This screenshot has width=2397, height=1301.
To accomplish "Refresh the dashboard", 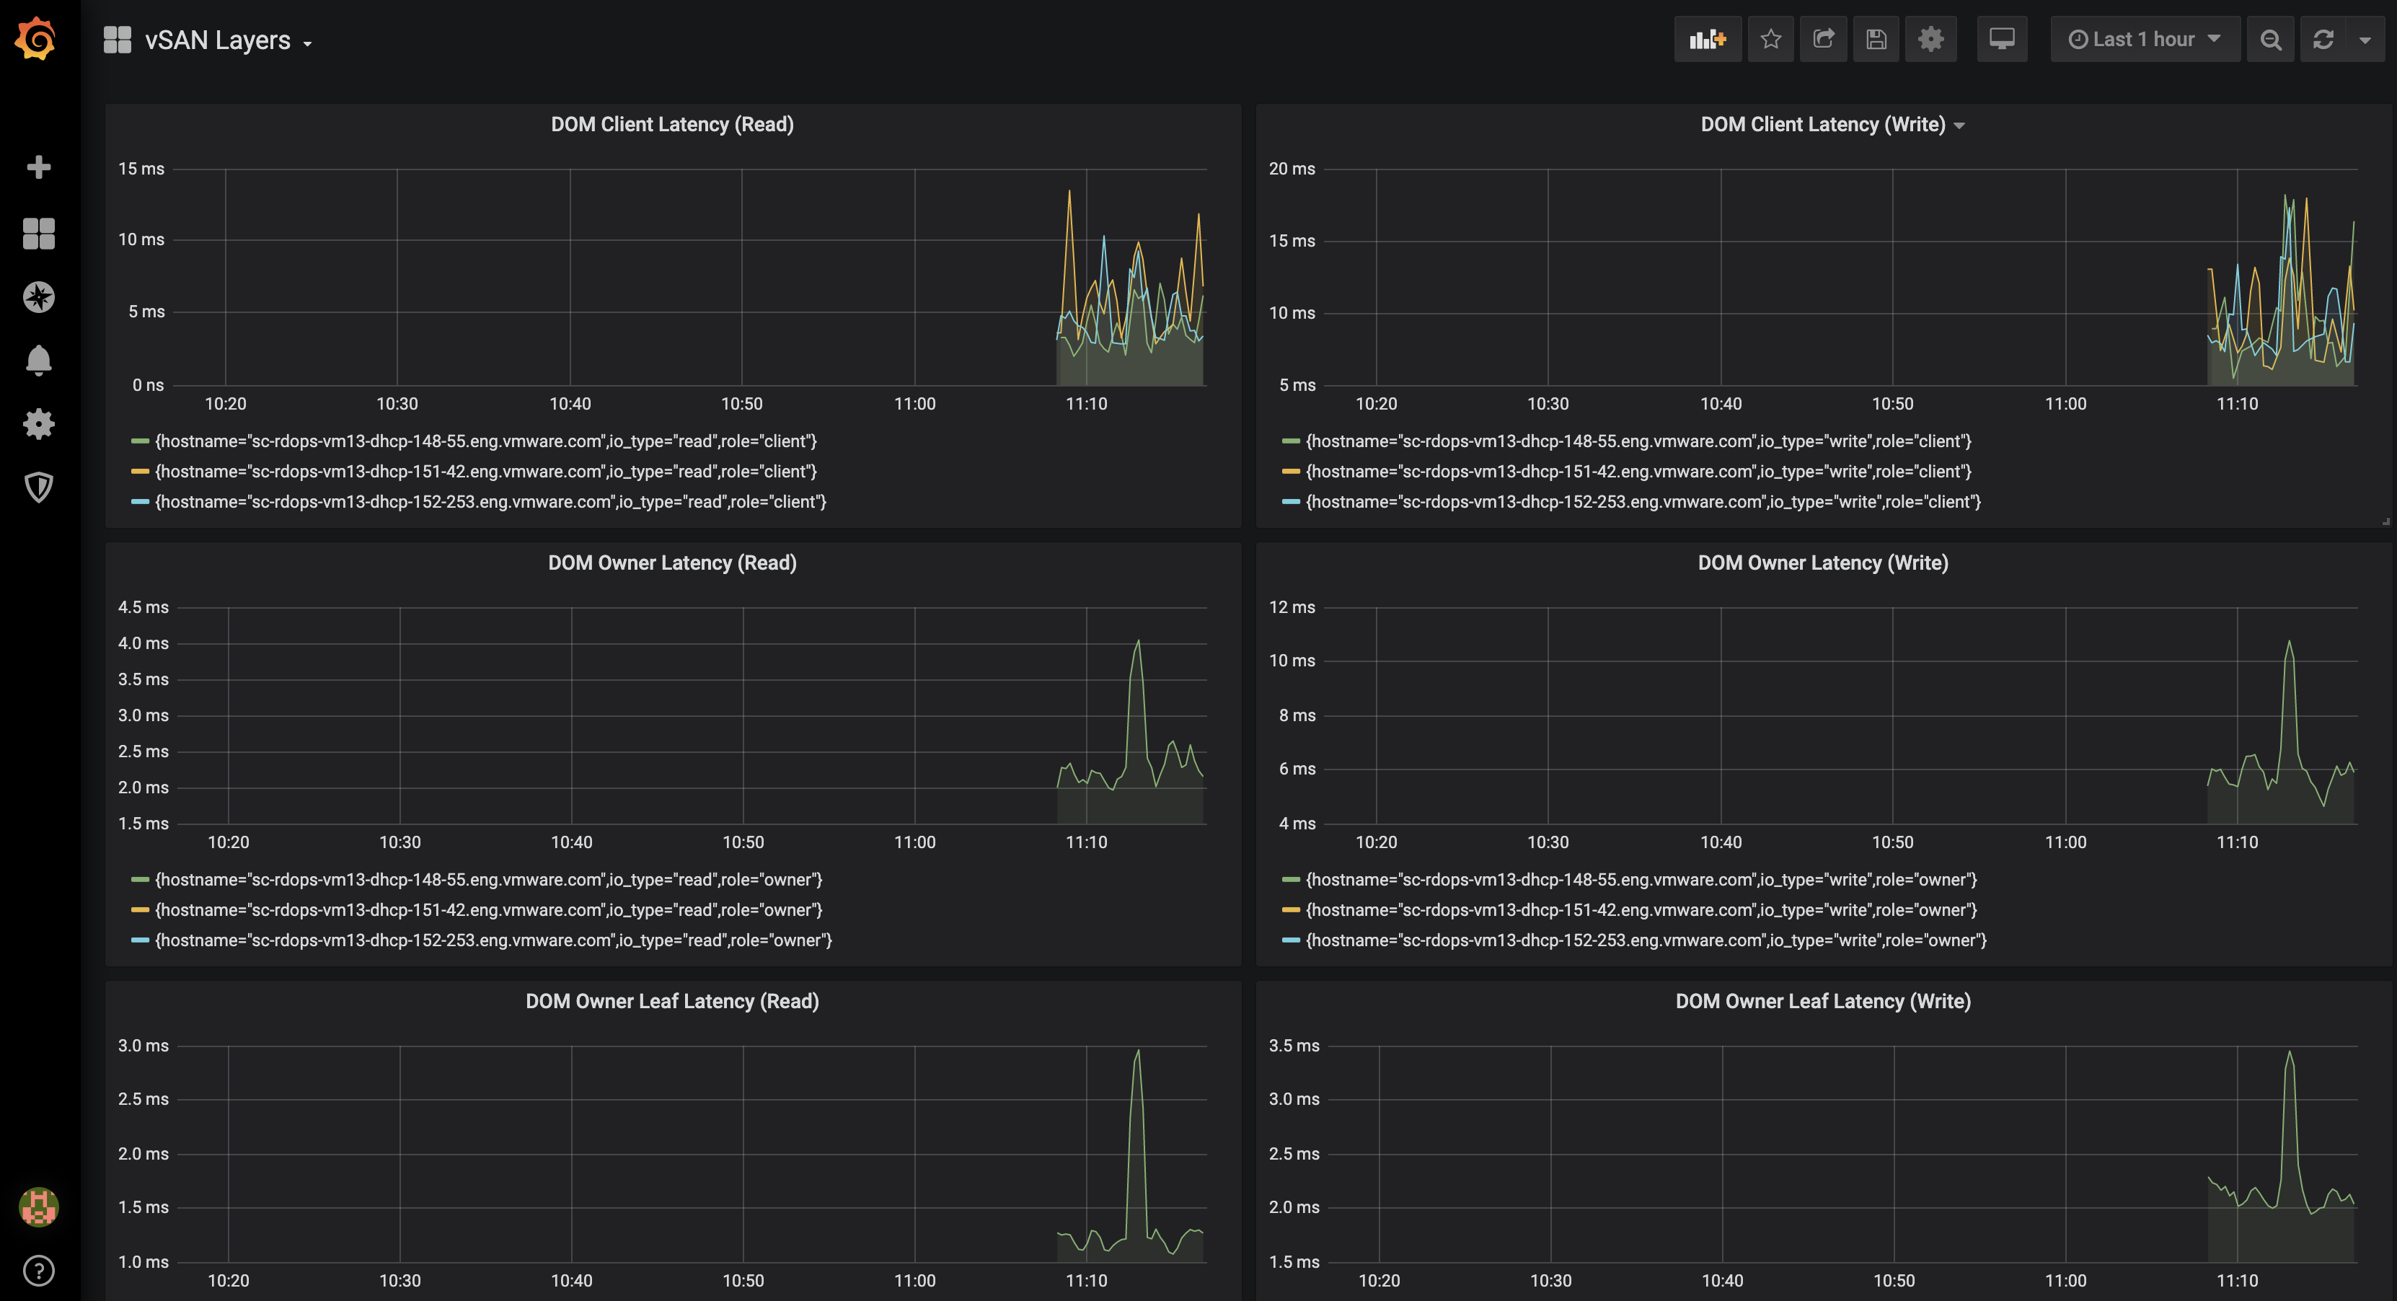I will pyautogui.click(x=2323, y=39).
